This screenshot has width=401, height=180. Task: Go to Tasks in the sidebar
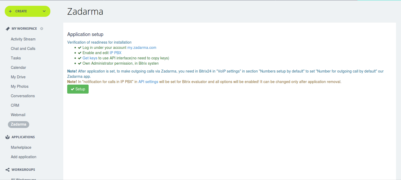[16, 58]
